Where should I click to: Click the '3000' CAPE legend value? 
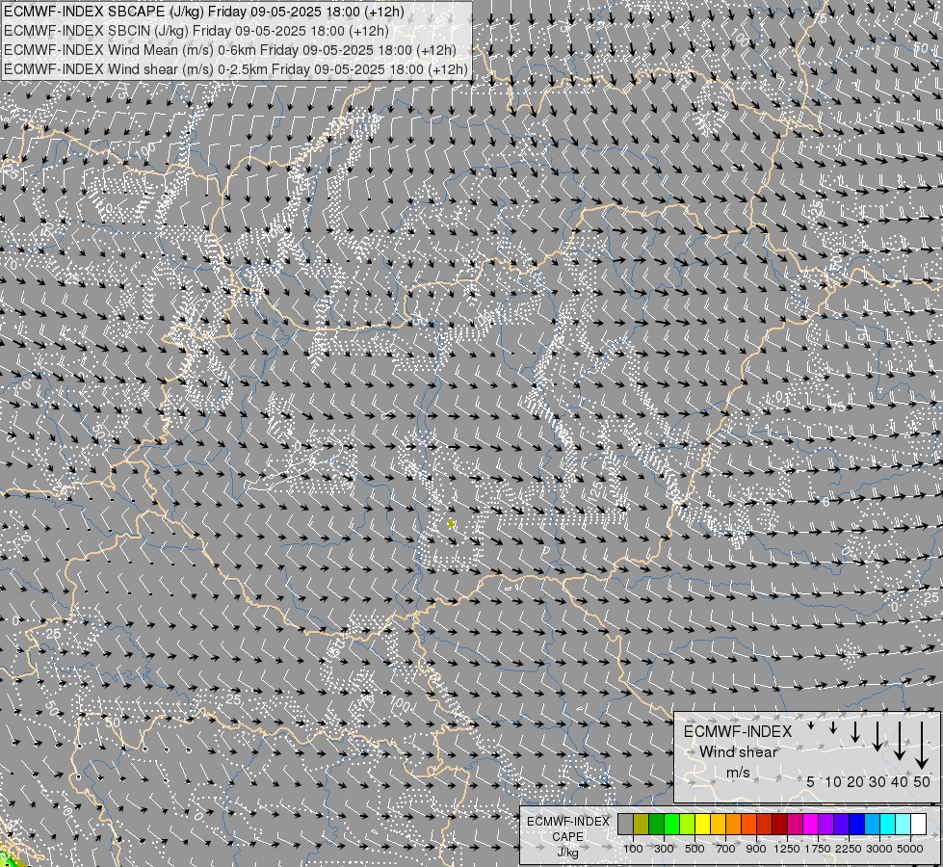pyautogui.click(x=879, y=849)
